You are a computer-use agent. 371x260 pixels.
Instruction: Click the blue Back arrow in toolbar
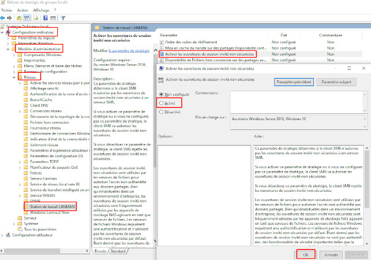tap(2, 18)
